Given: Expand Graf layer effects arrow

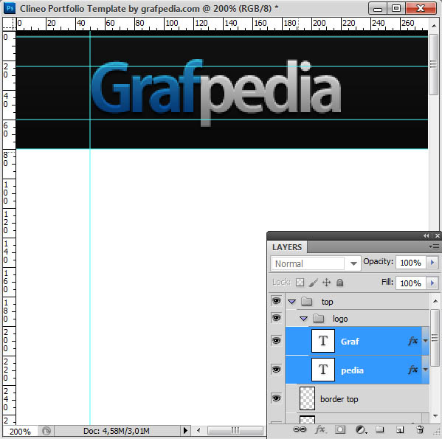Looking at the screenshot, I should (425, 341).
